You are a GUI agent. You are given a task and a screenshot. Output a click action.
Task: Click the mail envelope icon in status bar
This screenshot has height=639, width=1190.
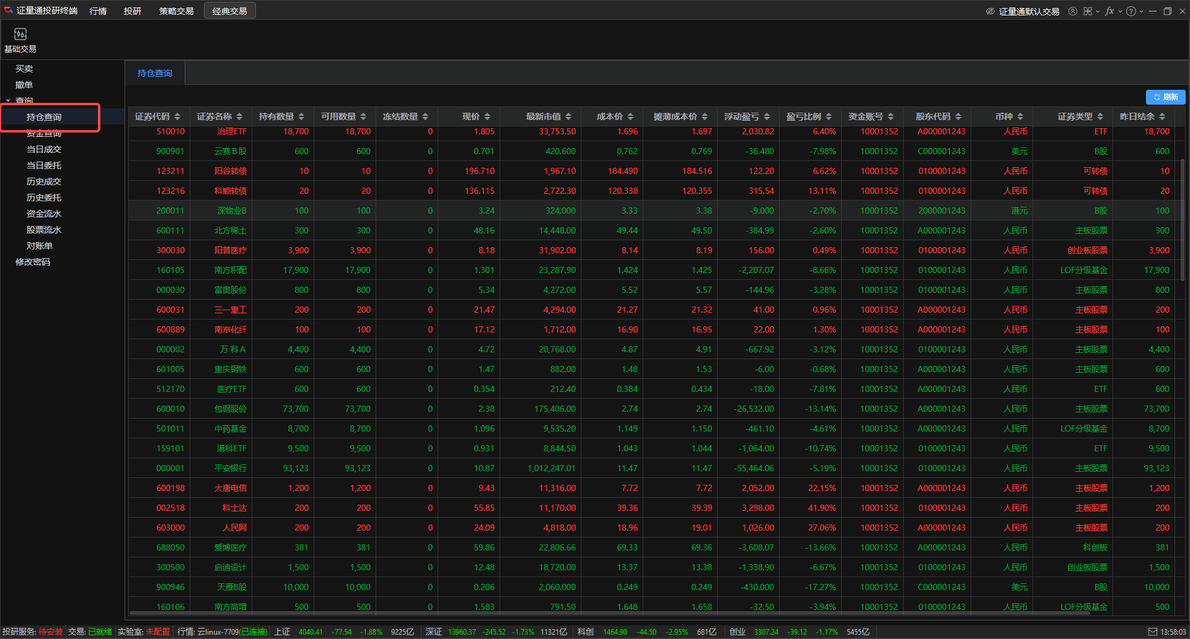tap(1152, 632)
